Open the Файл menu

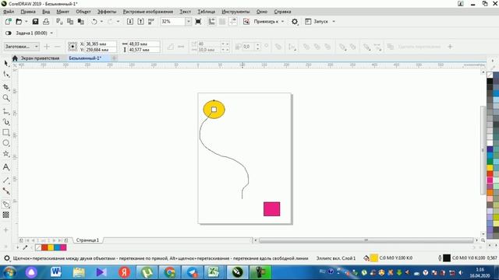coord(9,12)
